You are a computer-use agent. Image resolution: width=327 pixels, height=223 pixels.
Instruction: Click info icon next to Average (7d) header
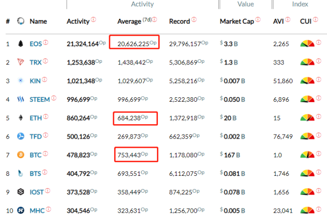tap(154, 19)
